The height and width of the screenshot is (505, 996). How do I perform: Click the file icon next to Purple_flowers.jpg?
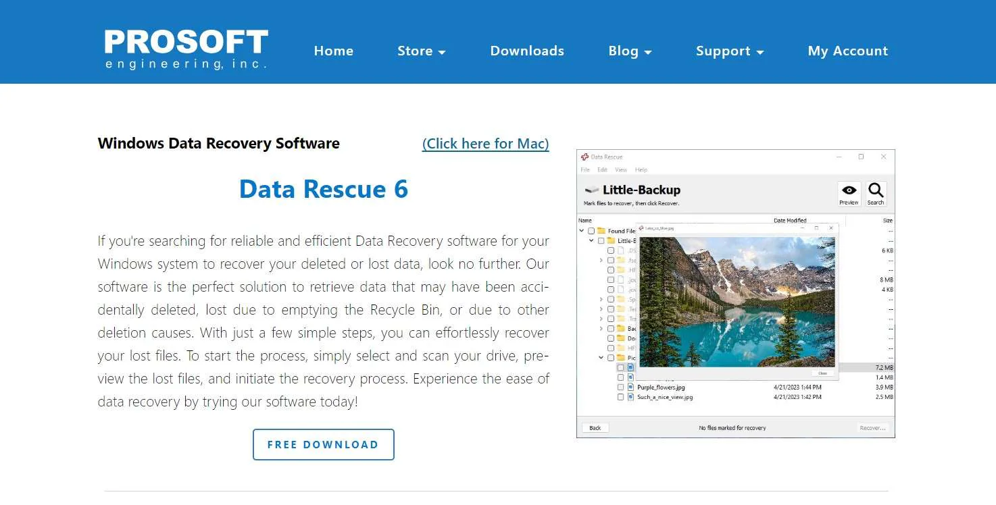[x=630, y=388]
